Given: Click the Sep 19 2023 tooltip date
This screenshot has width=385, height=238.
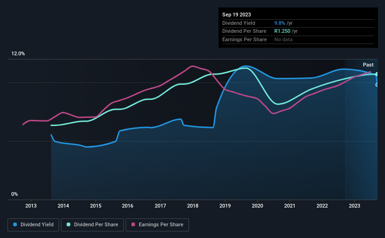Looking at the screenshot, I should pyautogui.click(x=236, y=15).
